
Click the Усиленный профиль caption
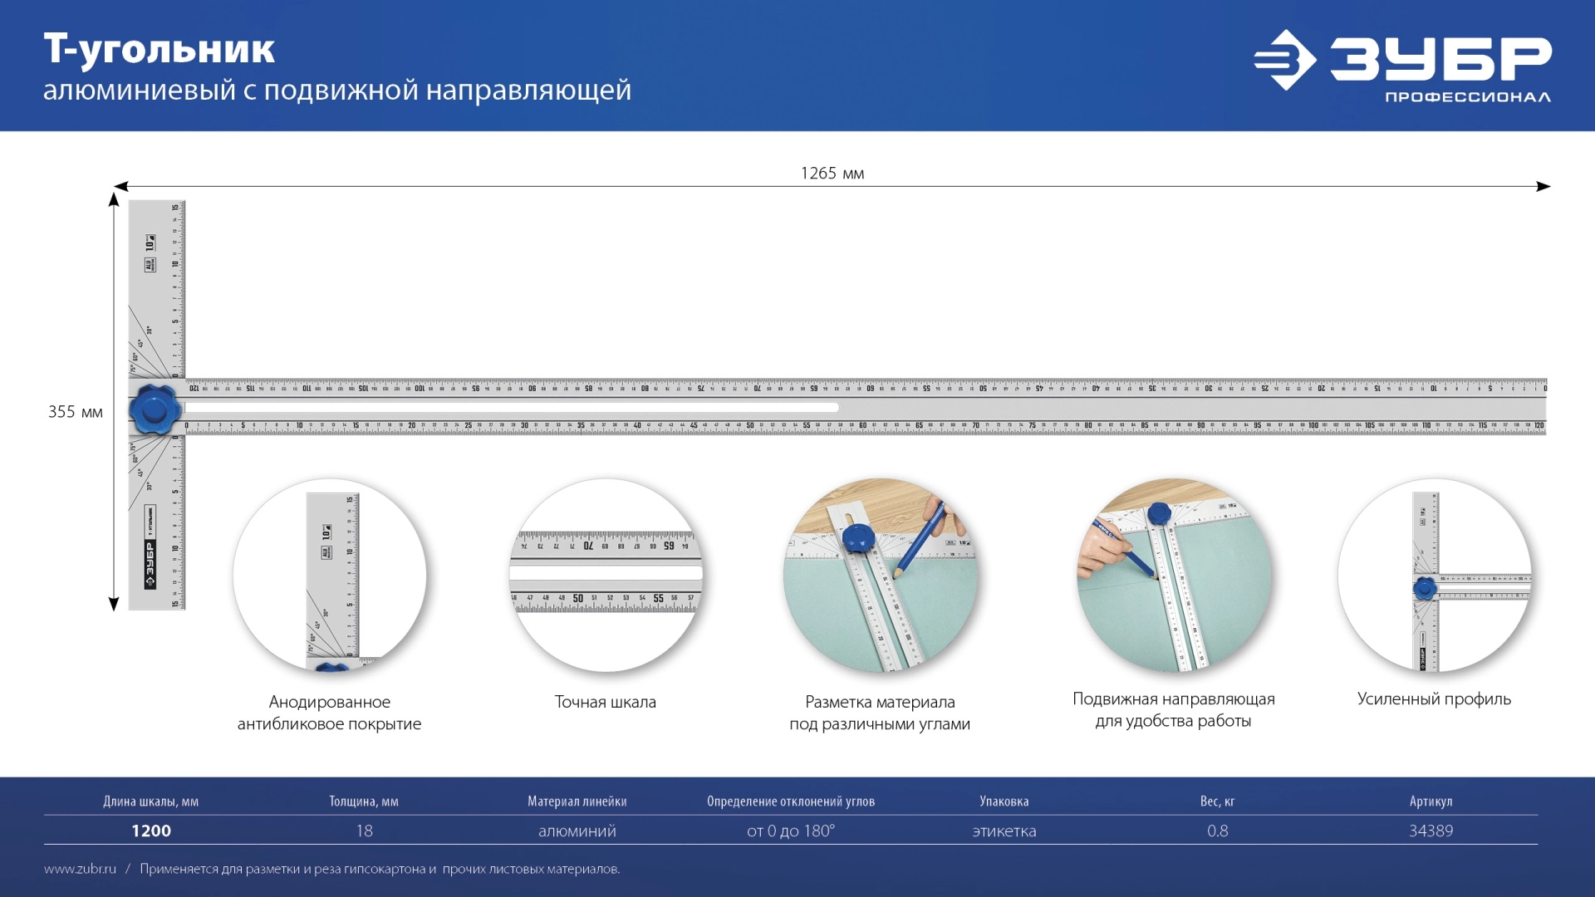coord(1434,699)
